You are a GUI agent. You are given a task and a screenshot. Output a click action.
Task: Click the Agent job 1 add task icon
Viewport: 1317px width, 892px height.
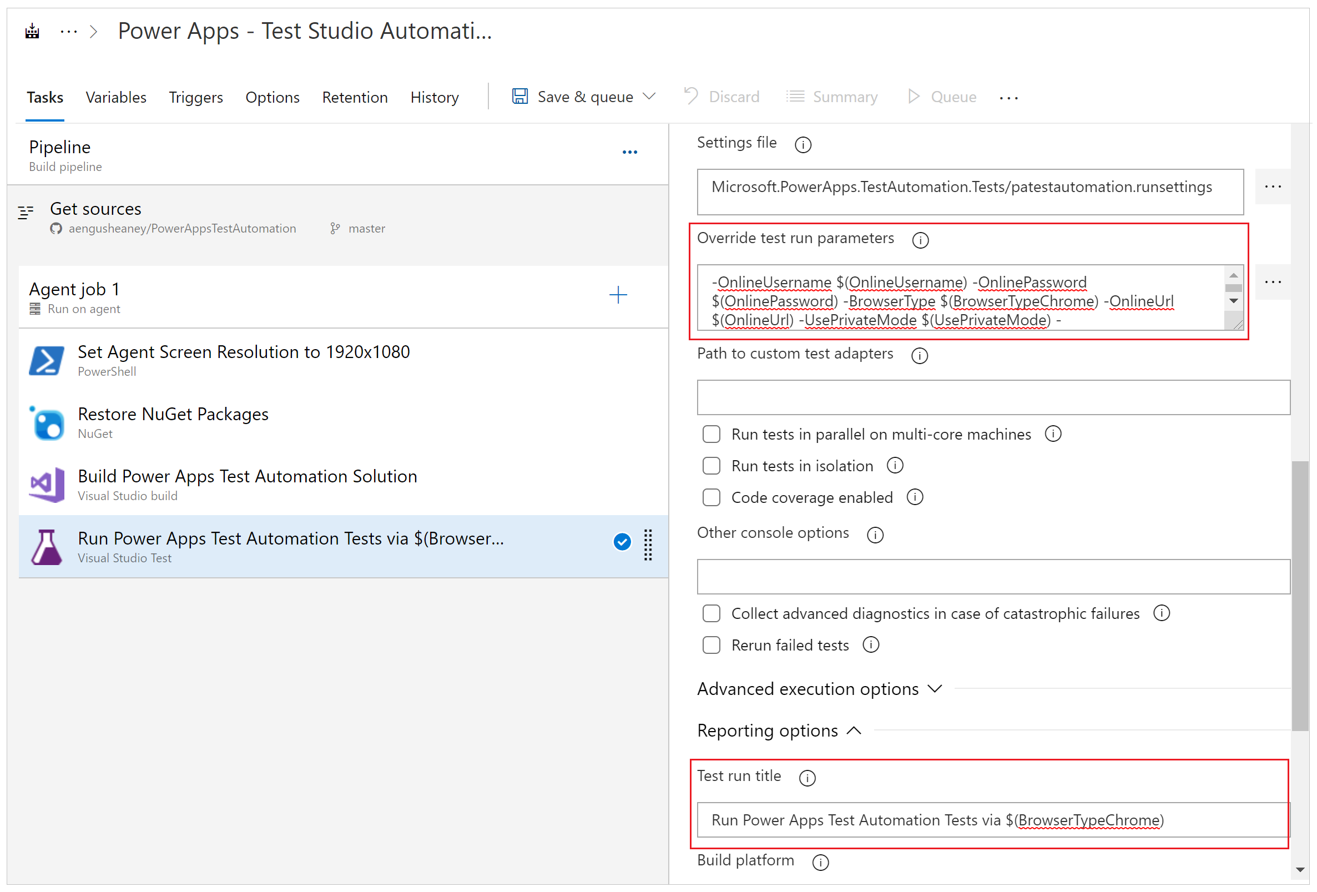tap(619, 295)
